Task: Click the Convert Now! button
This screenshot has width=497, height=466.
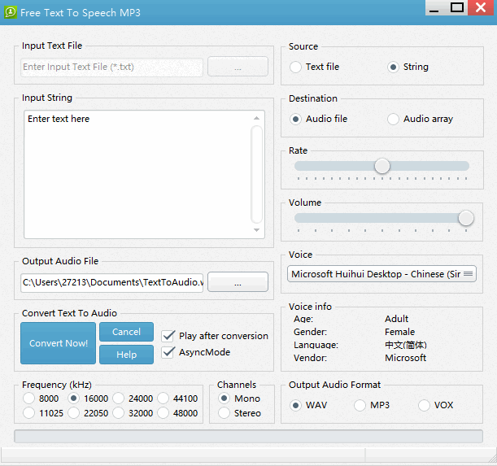Action: 59,343
